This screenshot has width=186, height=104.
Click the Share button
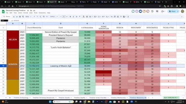tap(172, 11)
